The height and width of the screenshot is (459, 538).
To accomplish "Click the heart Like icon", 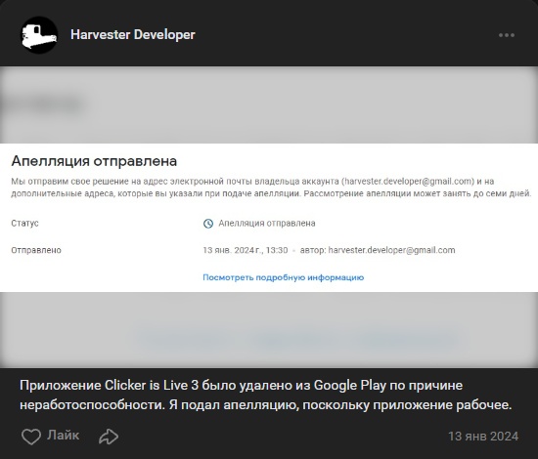I will click(x=31, y=437).
